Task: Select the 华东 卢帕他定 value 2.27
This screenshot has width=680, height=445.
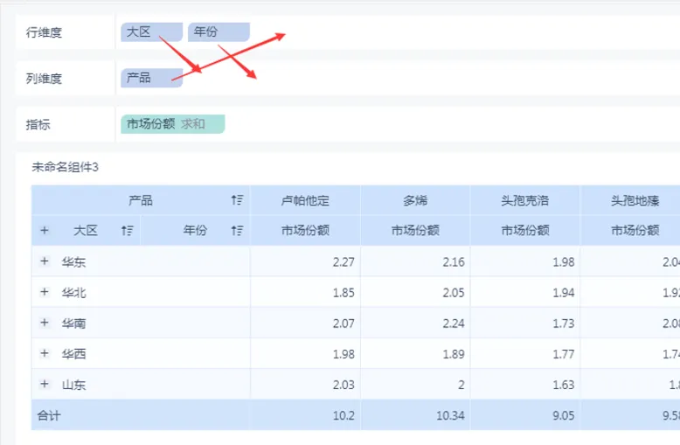Action: click(343, 262)
